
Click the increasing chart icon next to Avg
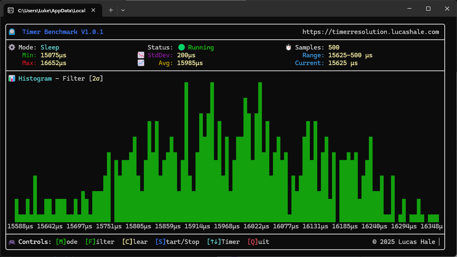tap(141, 63)
